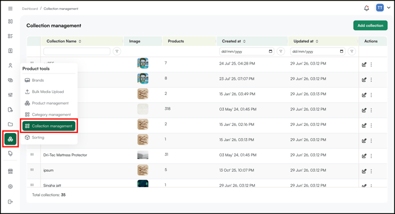395x214 pixels.
Task: Open the sliders settings sidebar icon
Action: [x=11, y=95]
